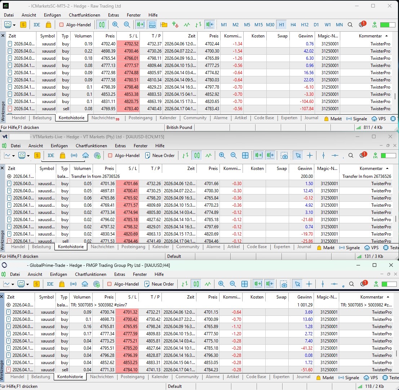The image size is (399, 390).
Task: Click the IDE button in GlobalPrime toolbar
Action: pyautogui.click(x=50, y=284)
